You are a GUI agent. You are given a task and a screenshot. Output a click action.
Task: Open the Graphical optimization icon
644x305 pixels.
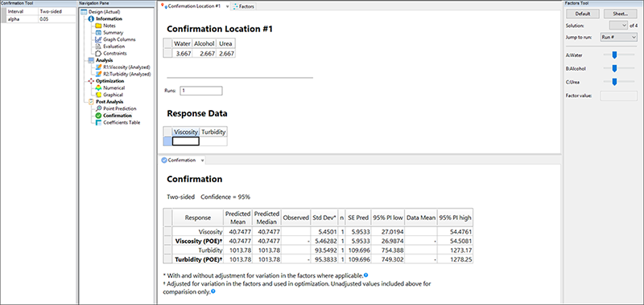[98, 95]
